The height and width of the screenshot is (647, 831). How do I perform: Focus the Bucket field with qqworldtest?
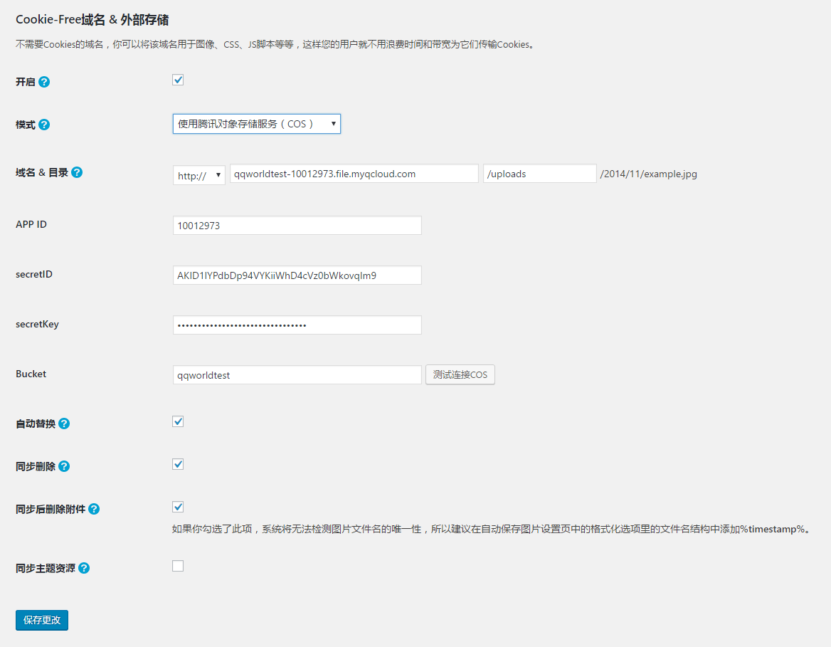pos(297,375)
